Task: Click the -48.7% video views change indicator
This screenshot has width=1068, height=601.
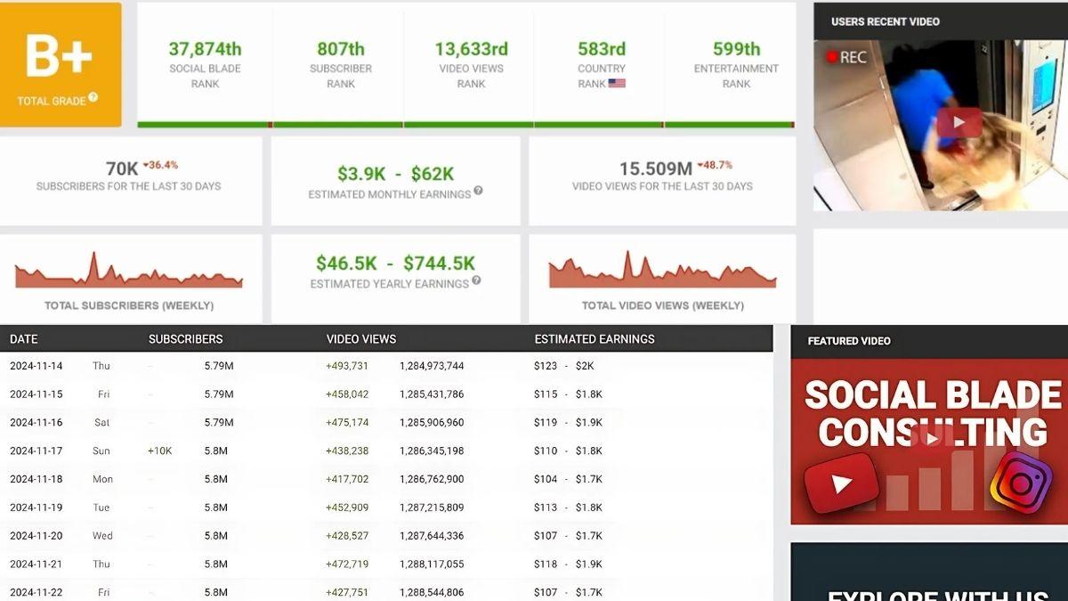Action: [x=715, y=165]
